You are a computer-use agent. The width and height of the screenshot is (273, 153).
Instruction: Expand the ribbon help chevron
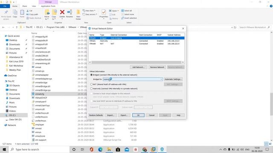267,6
